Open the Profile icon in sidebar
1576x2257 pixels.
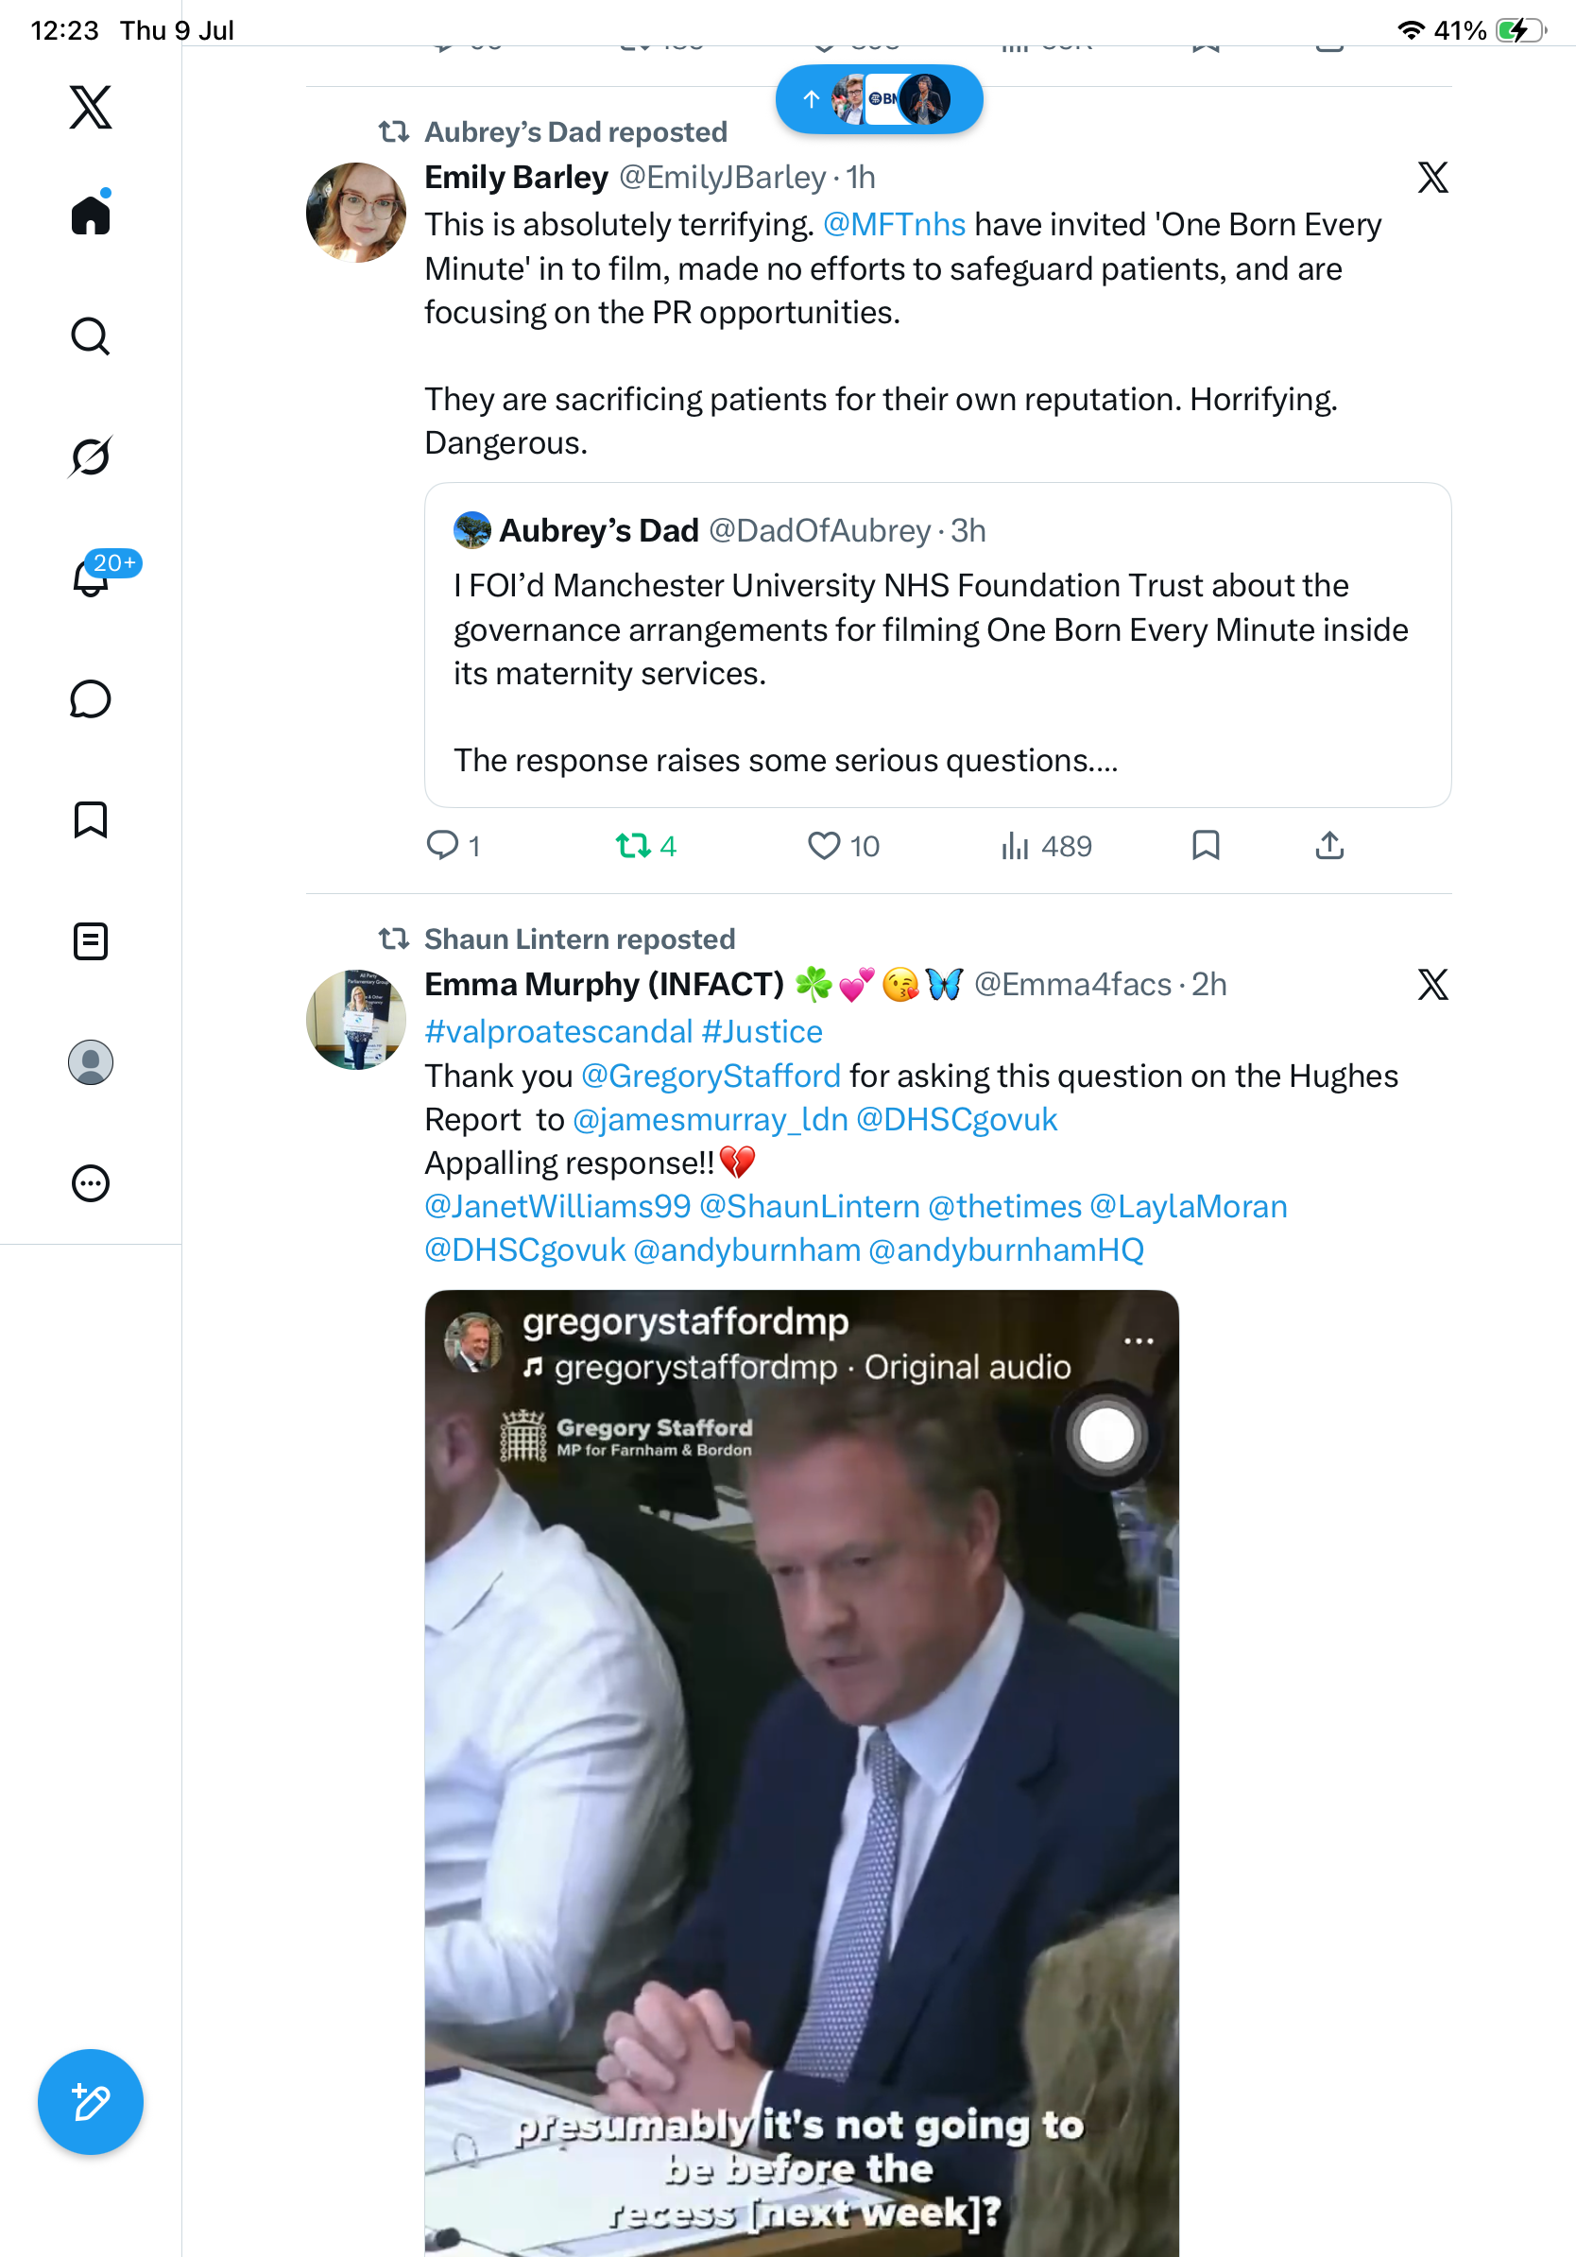pos(91,1062)
